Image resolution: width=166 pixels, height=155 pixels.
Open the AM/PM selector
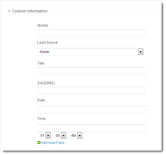click(x=76, y=136)
